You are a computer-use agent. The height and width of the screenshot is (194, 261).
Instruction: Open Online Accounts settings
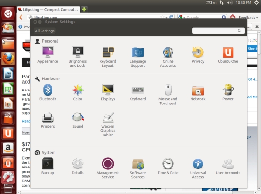pyautogui.click(x=168, y=57)
